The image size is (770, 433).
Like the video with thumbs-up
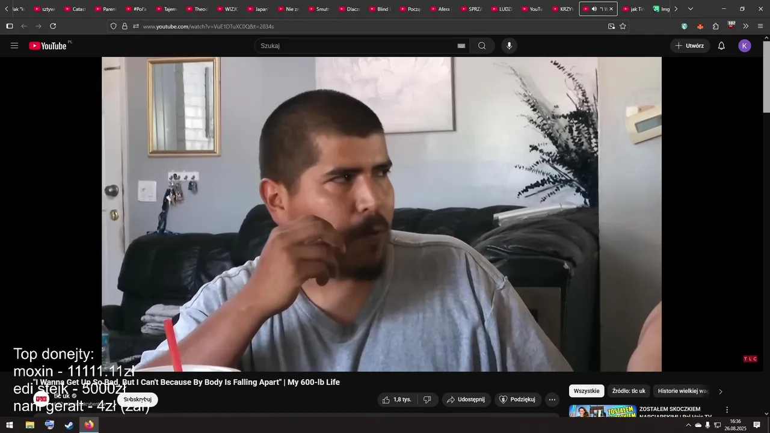396,399
